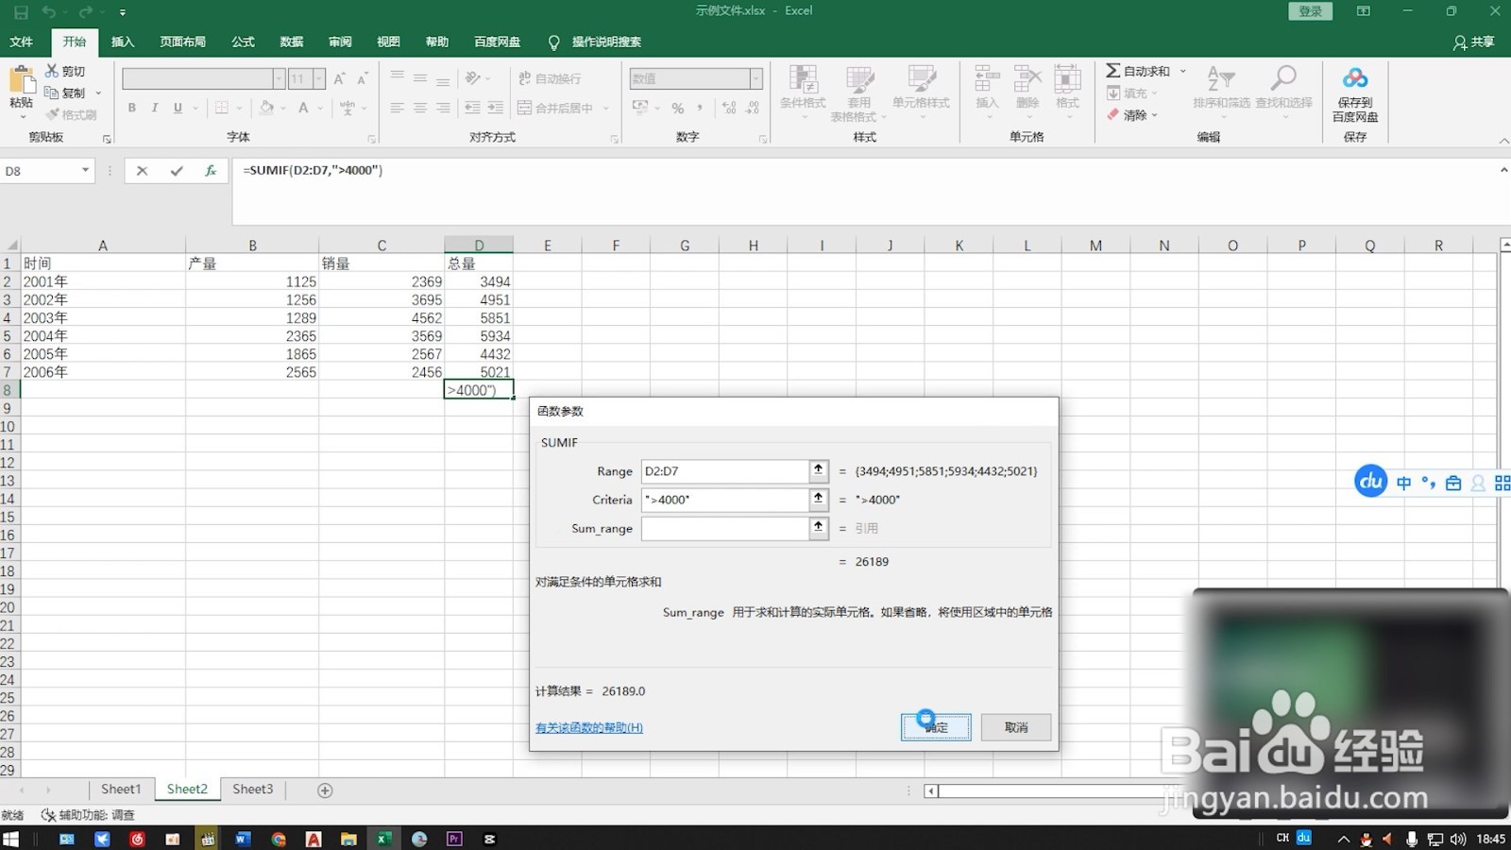
Task: Click Format as Table (套用表格格式) icon
Action: [859, 80]
